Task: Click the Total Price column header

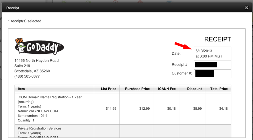Action: pos(218,89)
